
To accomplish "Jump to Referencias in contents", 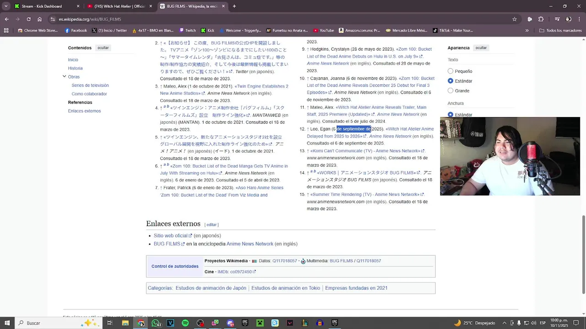I will (x=80, y=102).
